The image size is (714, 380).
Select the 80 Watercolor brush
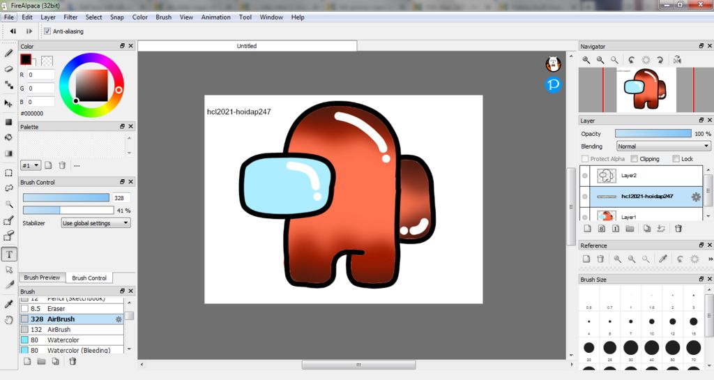click(72, 340)
